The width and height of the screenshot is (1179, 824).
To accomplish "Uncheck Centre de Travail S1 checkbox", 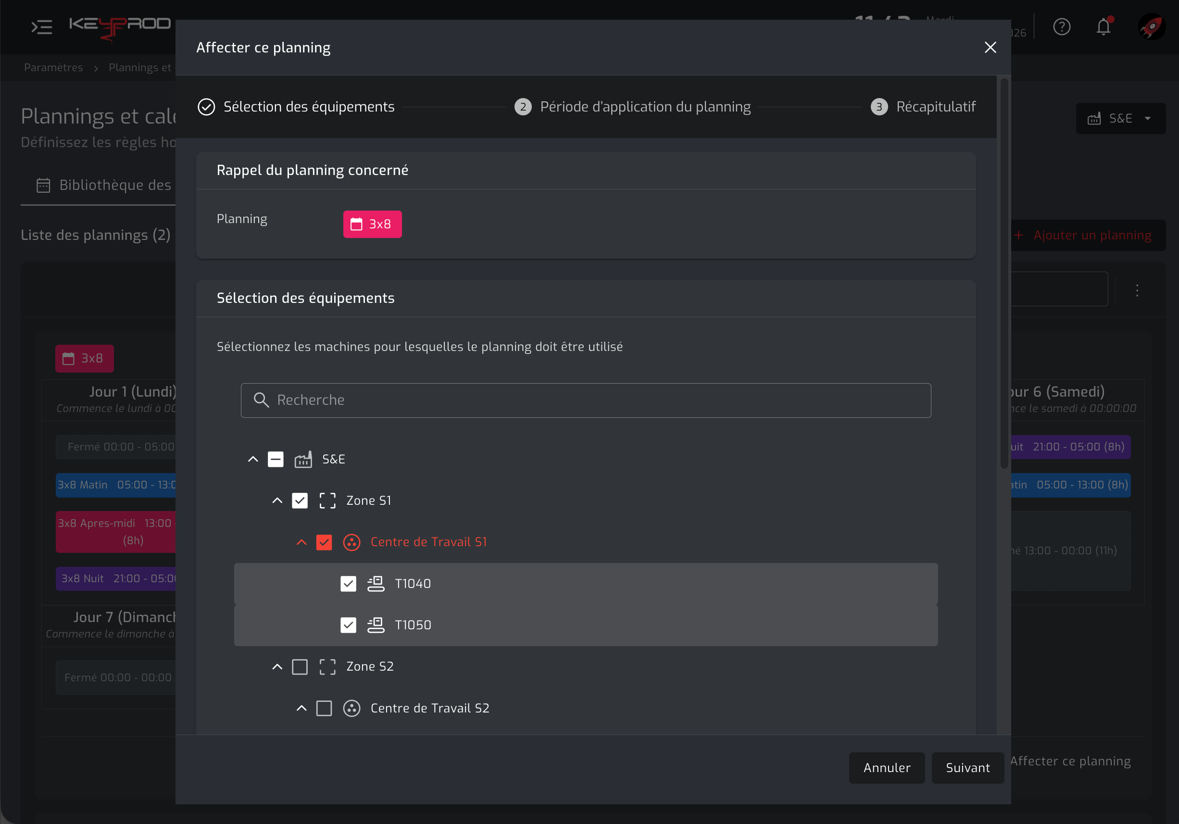I will click(x=324, y=542).
